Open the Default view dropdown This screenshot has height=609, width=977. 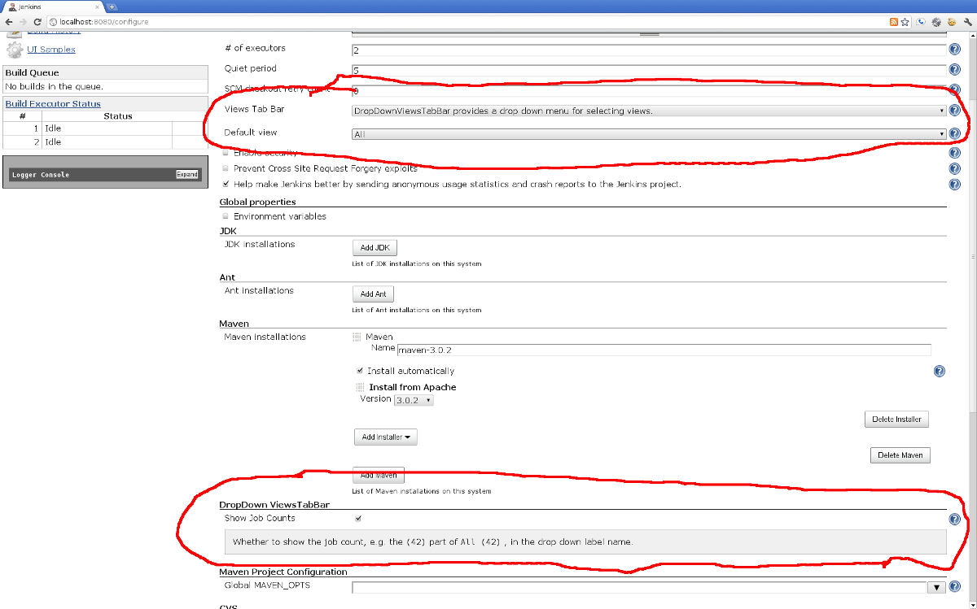[x=649, y=133]
